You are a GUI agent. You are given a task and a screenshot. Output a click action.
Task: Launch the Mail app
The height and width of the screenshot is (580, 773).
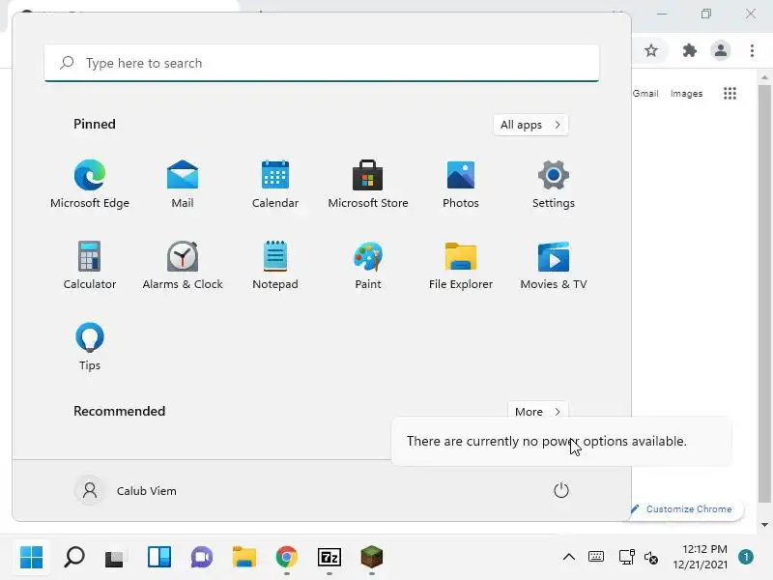click(183, 184)
